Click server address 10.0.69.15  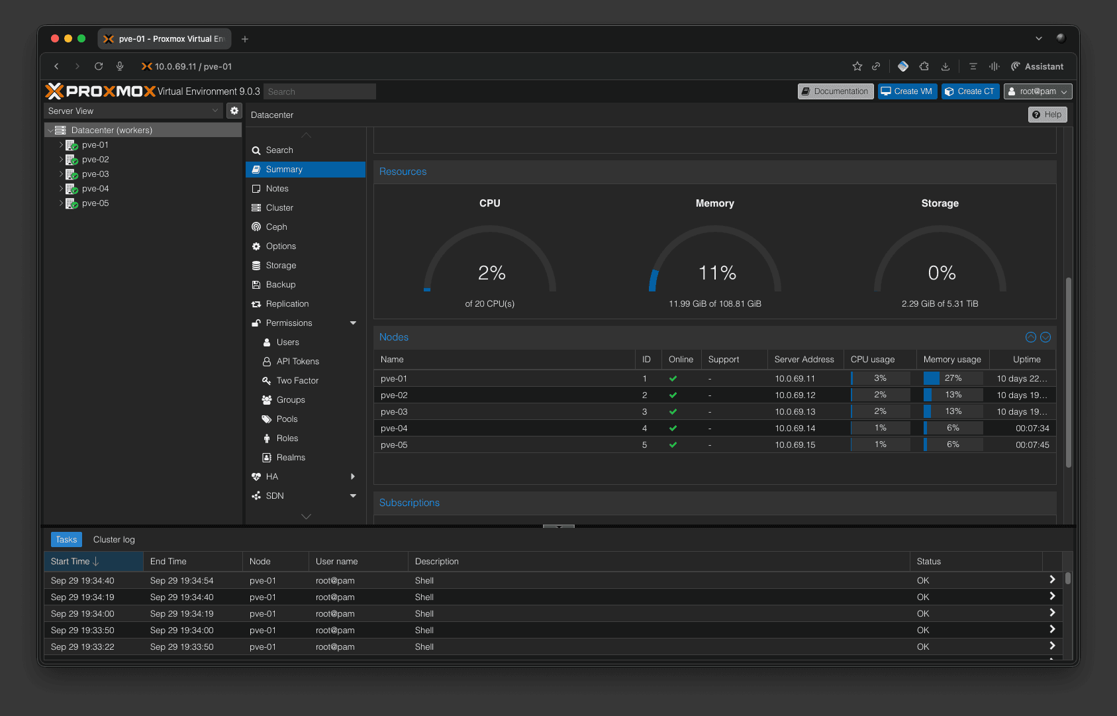(x=795, y=445)
